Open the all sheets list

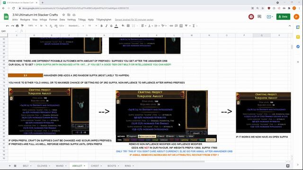(15, 166)
